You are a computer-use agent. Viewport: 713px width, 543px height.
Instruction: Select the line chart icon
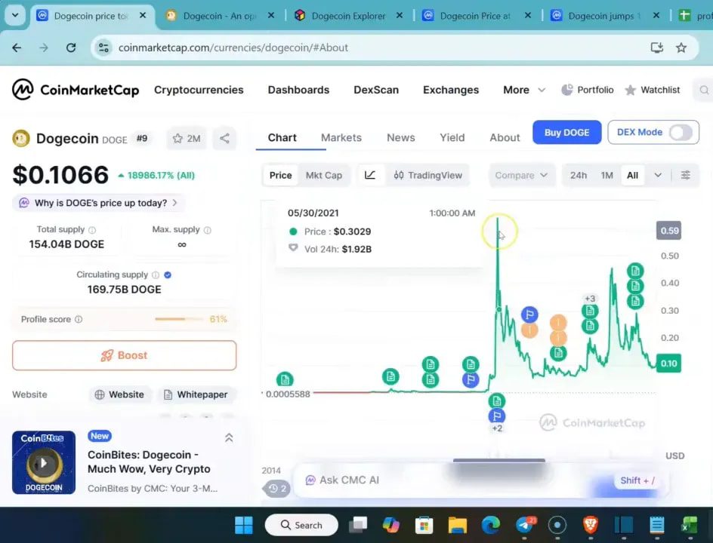(369, 175)
